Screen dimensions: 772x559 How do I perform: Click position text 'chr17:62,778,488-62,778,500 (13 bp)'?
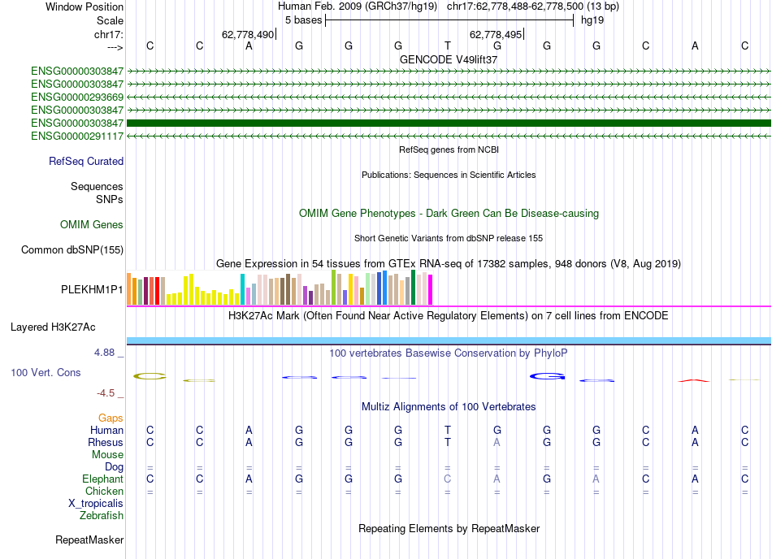[x=533, y=6]
